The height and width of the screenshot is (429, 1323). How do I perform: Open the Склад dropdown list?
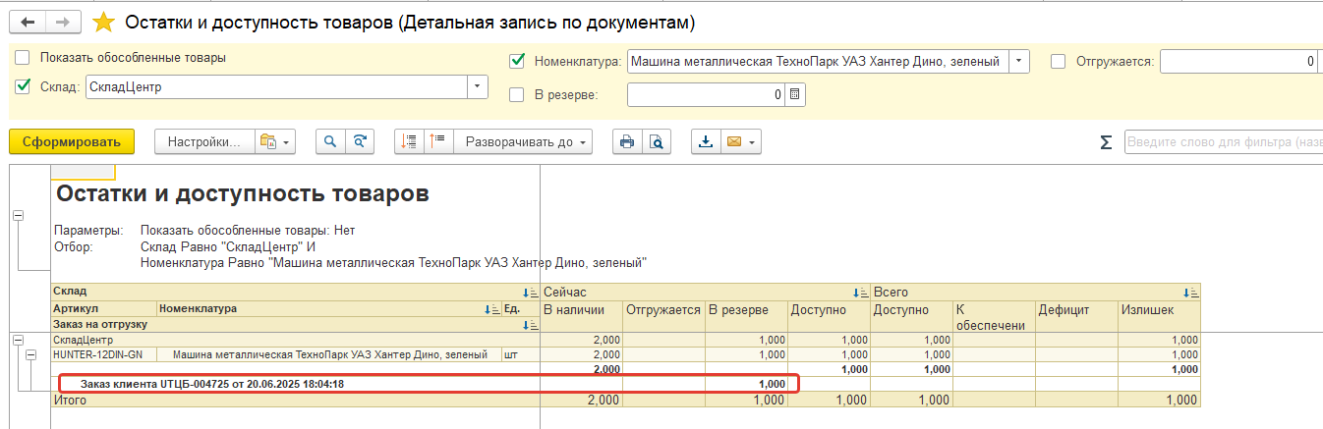(478, 86)
